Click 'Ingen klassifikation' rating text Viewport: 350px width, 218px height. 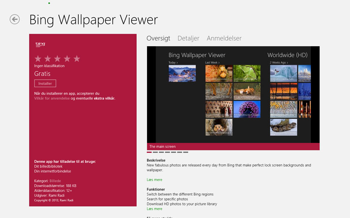pos(49,66)
